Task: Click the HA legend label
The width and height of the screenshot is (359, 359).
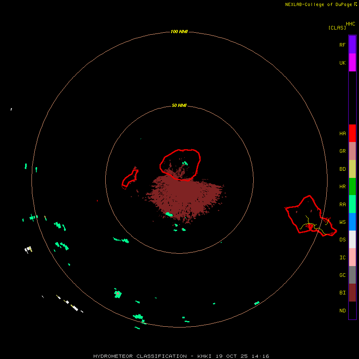Action: coord(342,134)
